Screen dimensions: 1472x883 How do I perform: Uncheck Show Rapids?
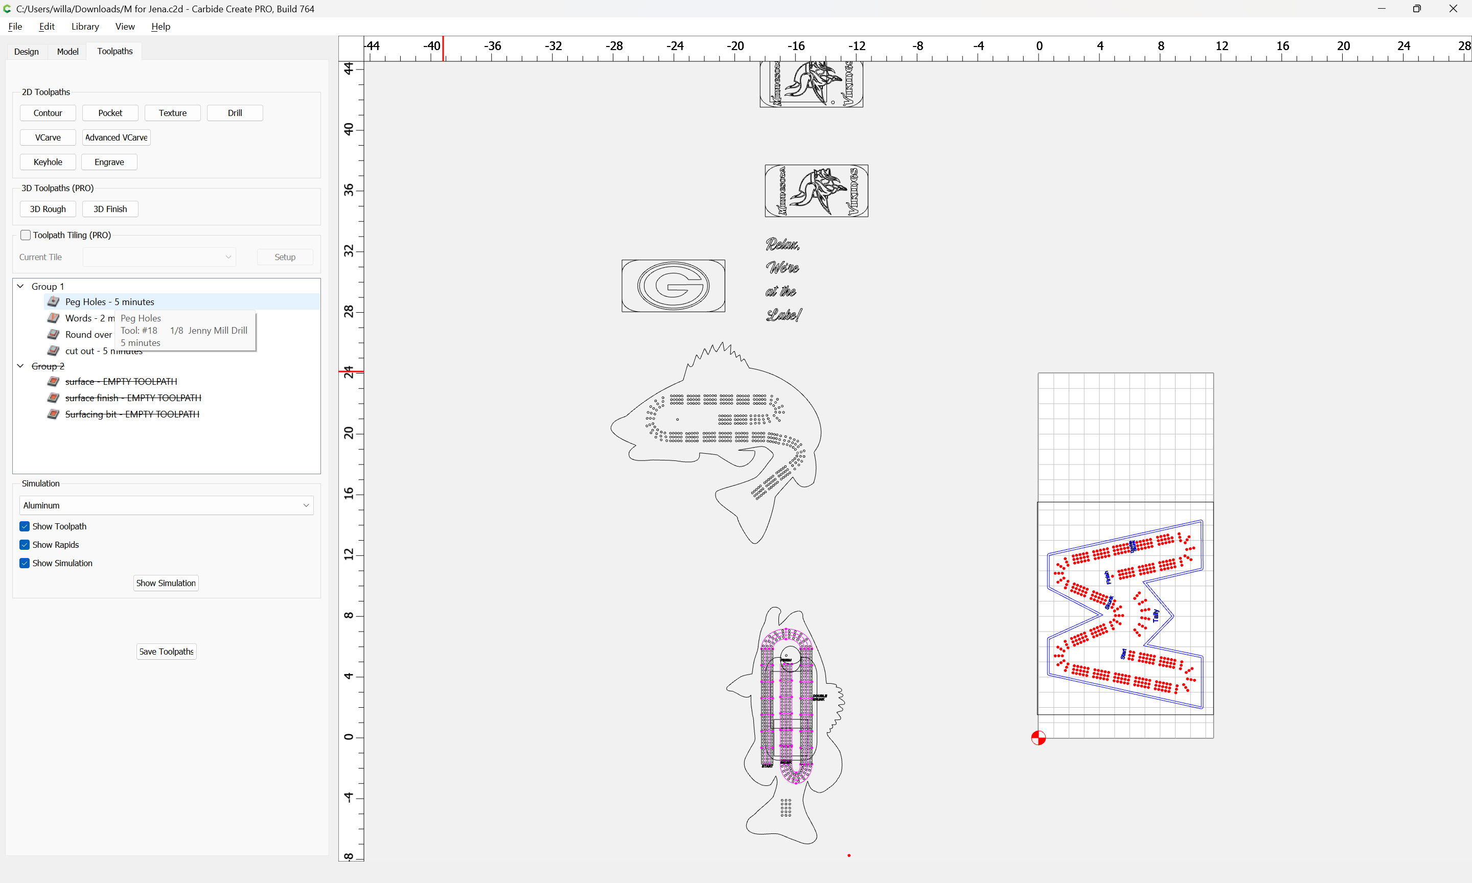25,545
